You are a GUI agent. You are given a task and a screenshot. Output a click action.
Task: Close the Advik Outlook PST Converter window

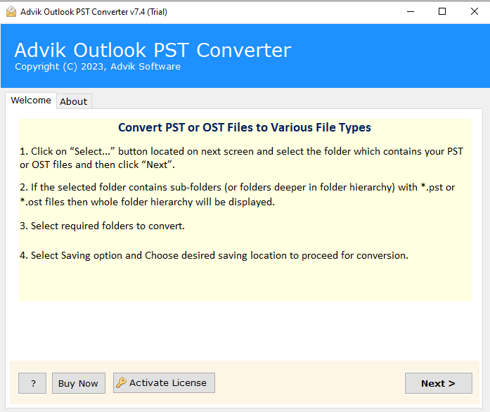tap(474, 11)
